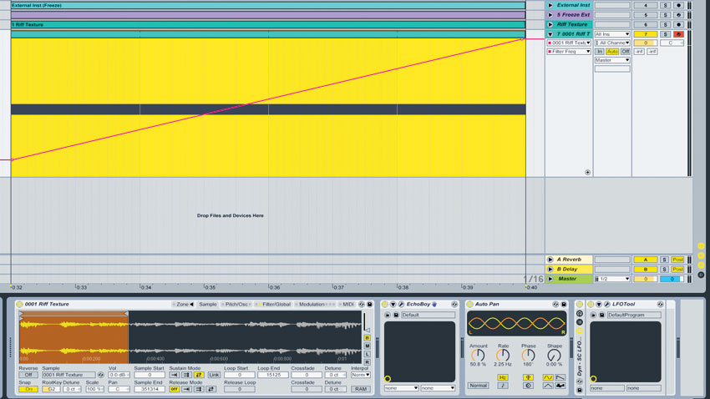Click the add automation lane plus icon
The image size is (710, 399).
coord(587,172)
